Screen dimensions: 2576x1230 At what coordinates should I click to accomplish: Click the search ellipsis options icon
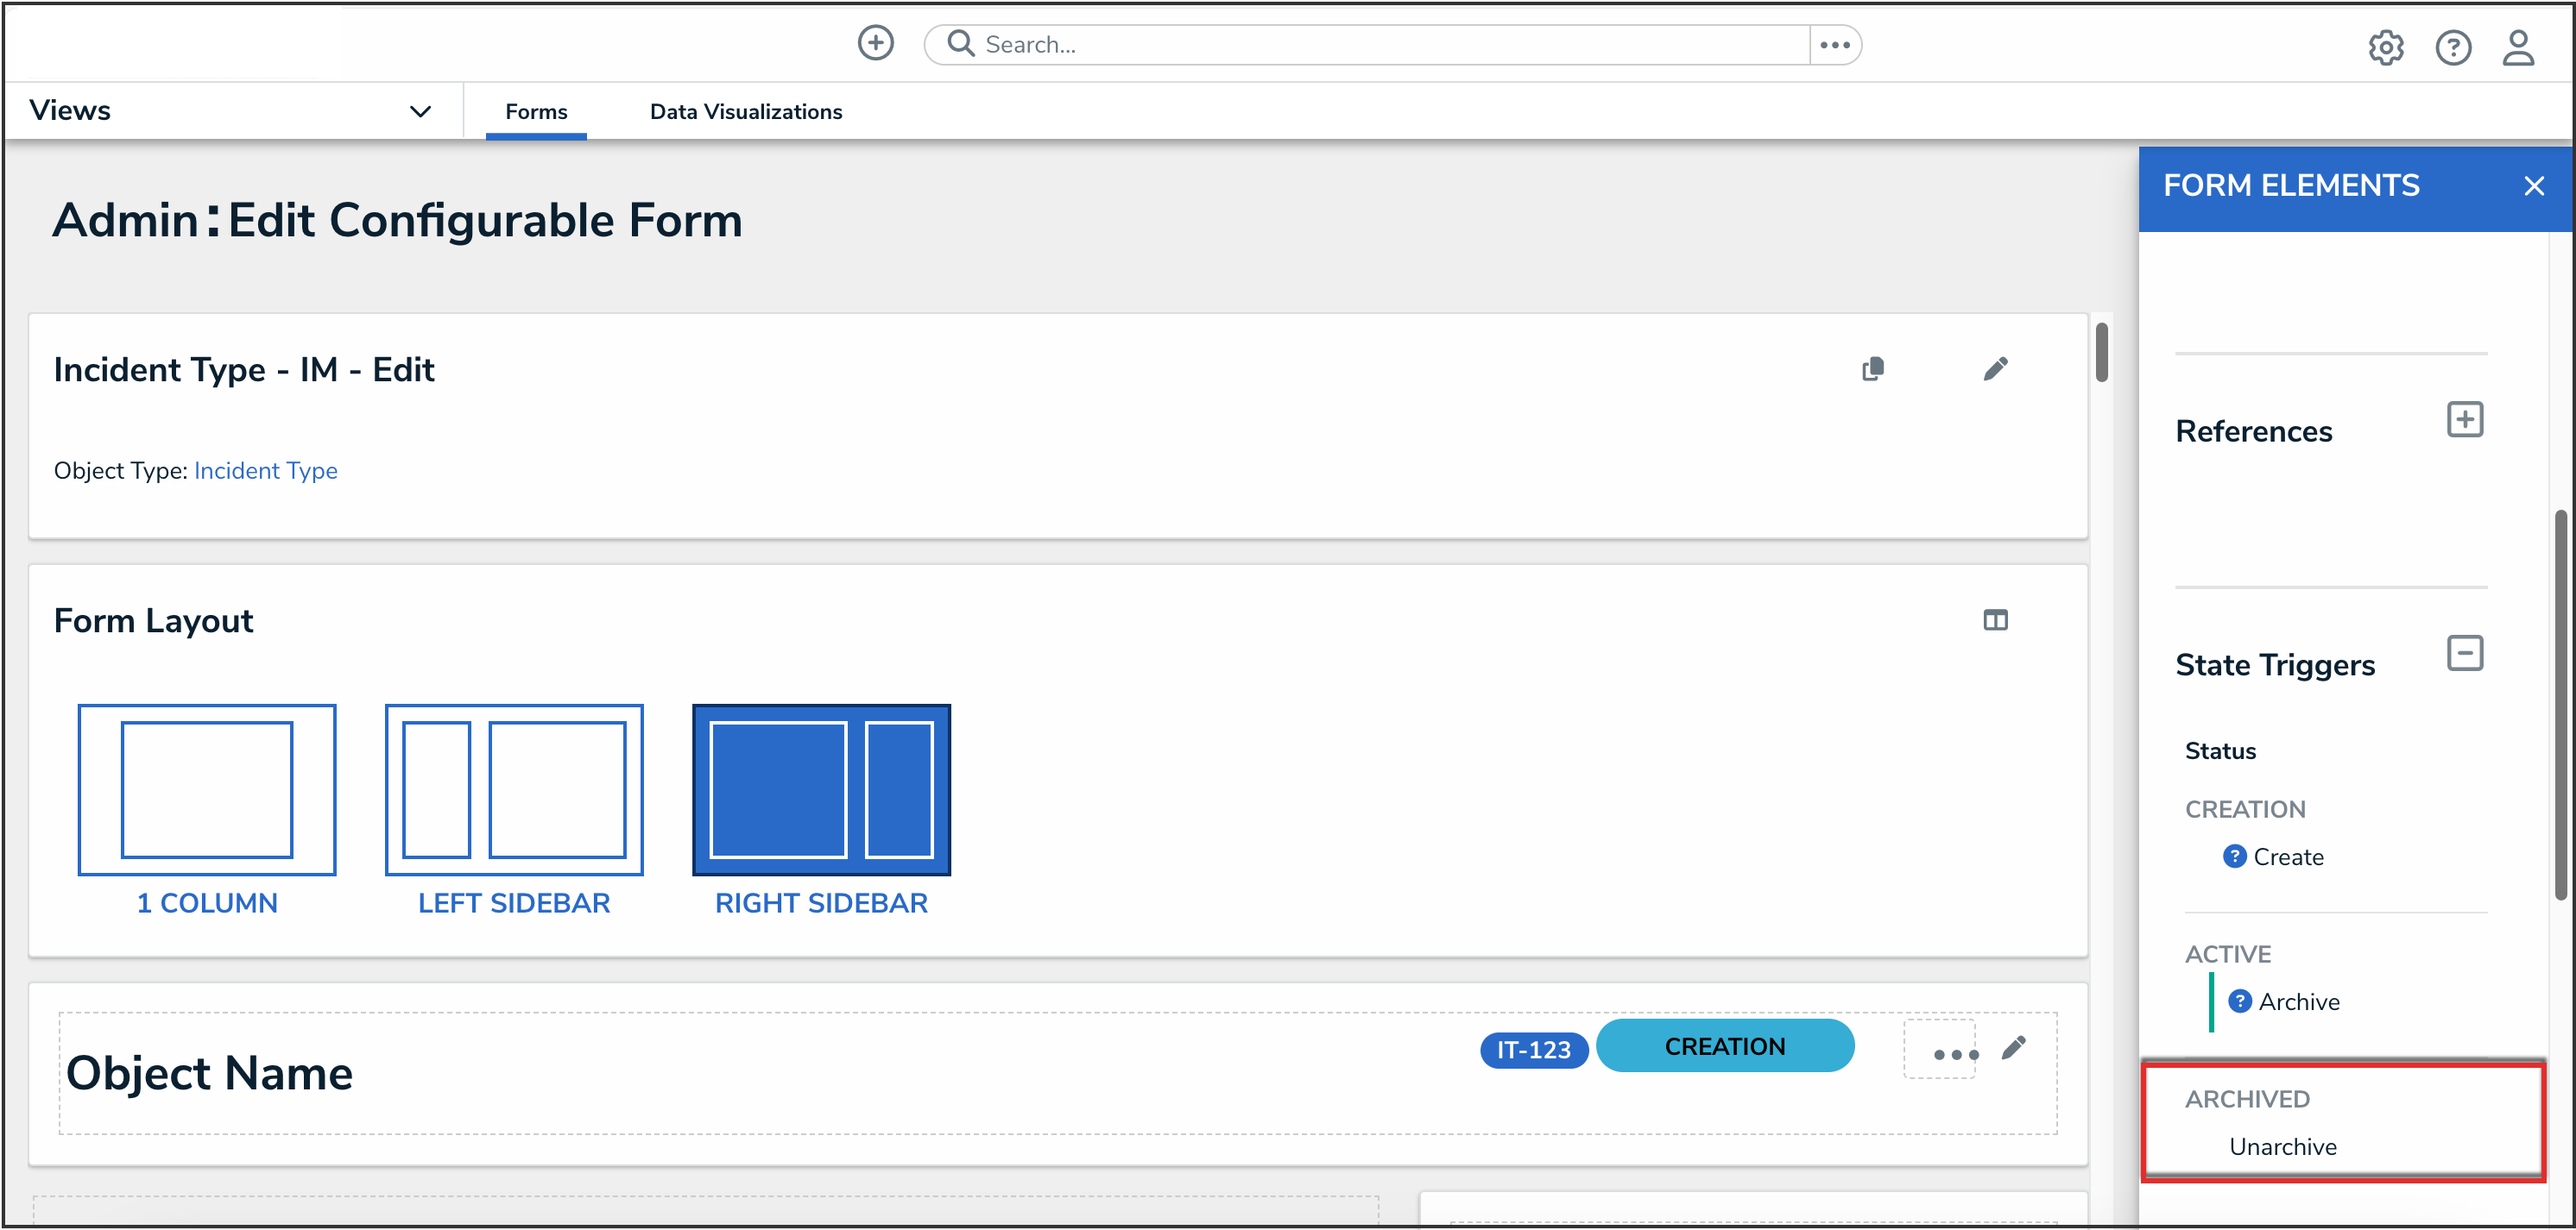point(1835,45)
